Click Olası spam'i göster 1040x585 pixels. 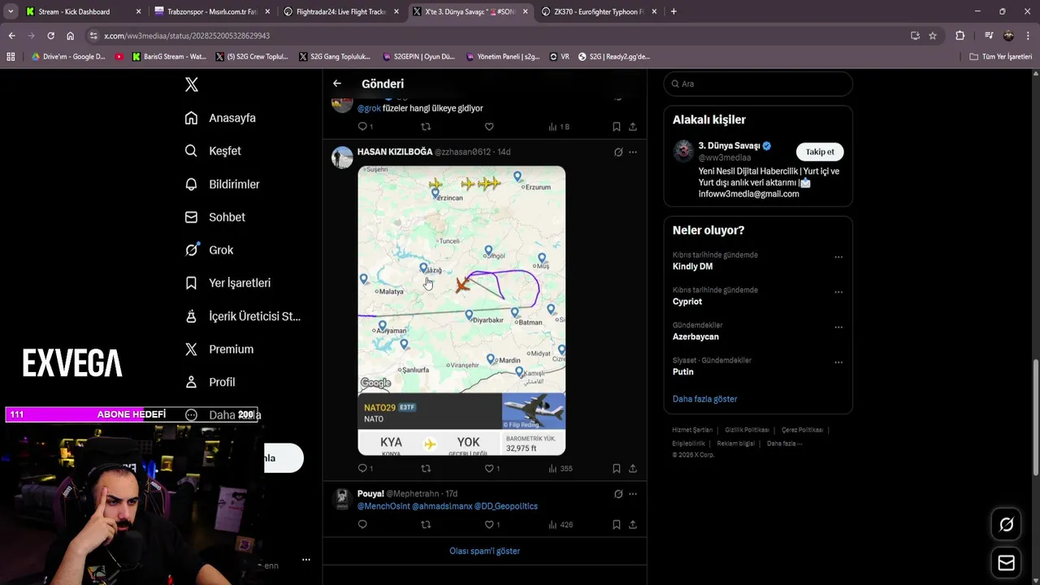click(484, 551)
